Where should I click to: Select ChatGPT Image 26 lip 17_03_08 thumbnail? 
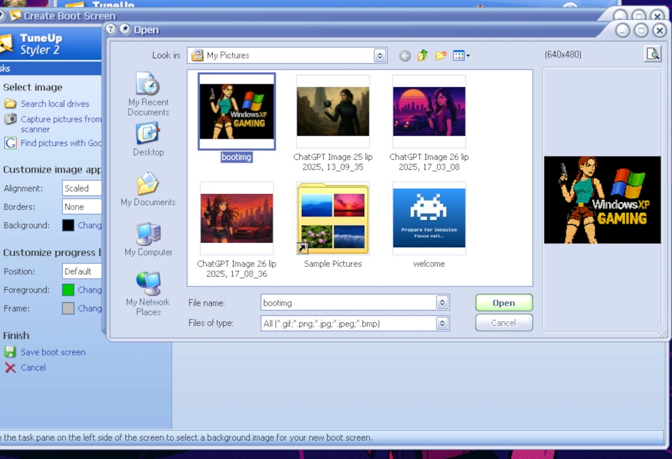point(429,111)
